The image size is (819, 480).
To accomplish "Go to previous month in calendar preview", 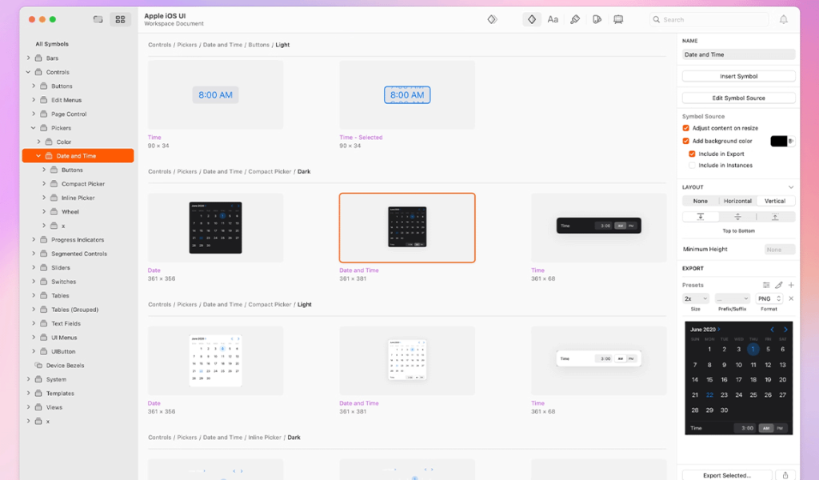I will pyautogui.click(x=772, y=330).
